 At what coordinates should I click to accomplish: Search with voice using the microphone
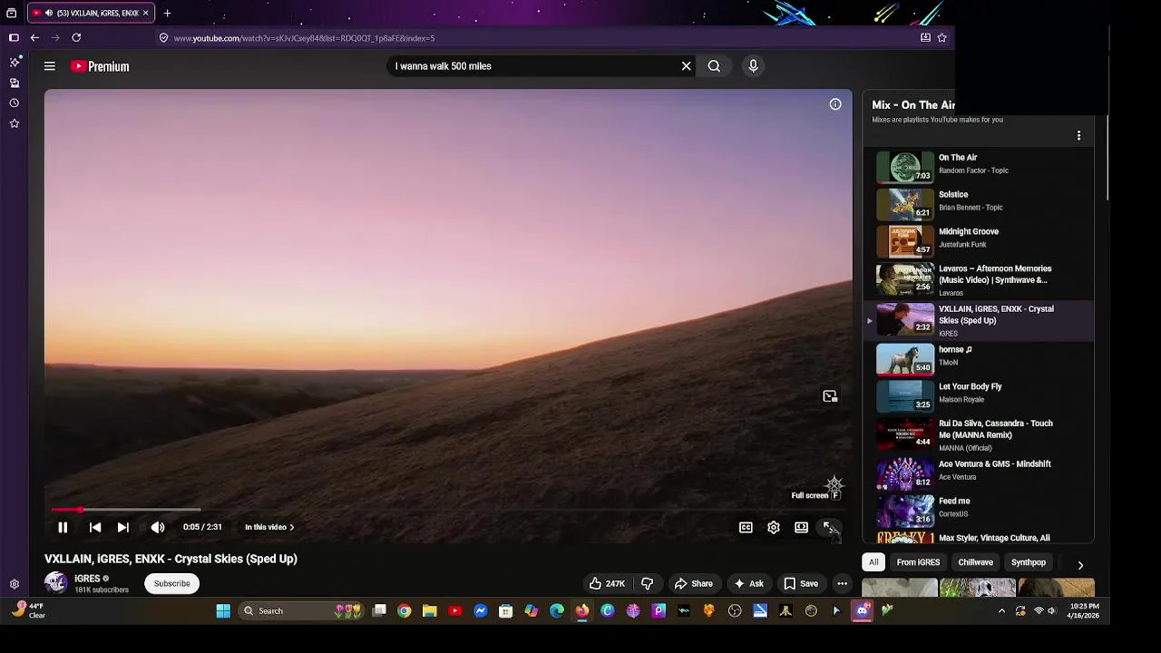pyautogui.click(x=753, y=66)
